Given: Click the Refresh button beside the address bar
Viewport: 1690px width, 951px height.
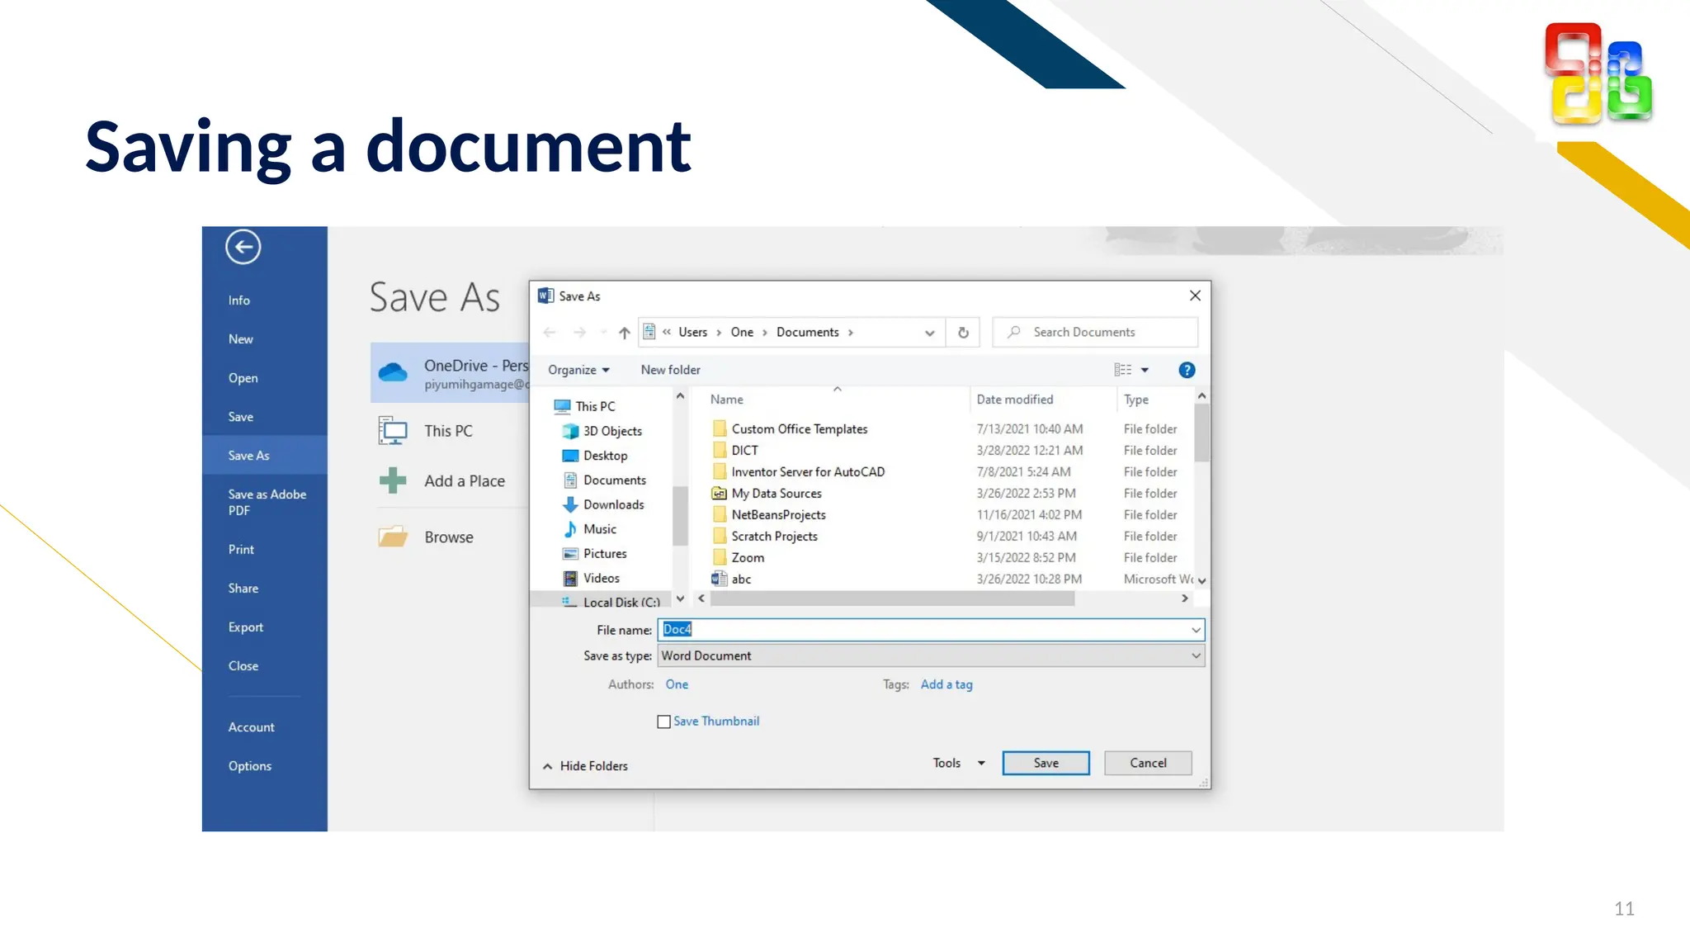Looking at the screenshot, I should (963, 333).
